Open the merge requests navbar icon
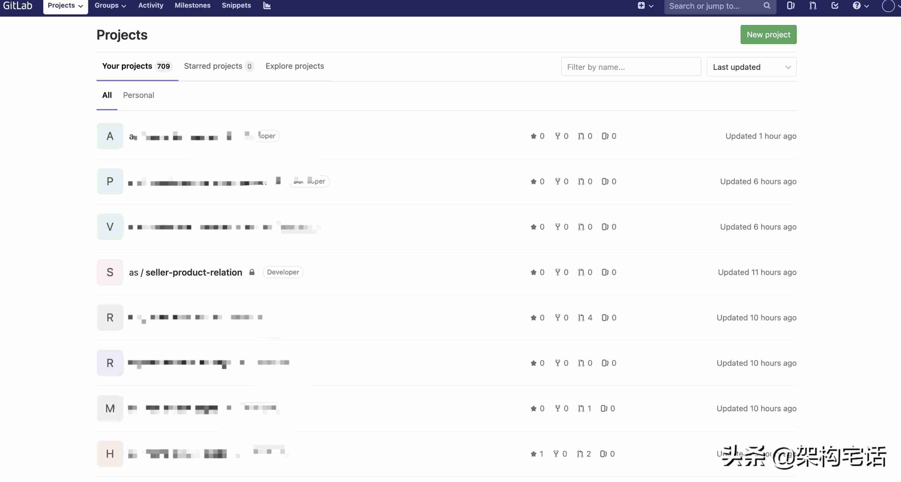 pos(813,6)
